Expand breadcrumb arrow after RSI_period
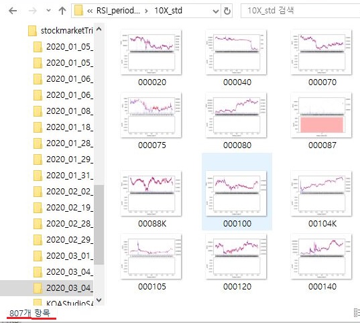Viewport: 360px width, 323px height. coord(146,11)
